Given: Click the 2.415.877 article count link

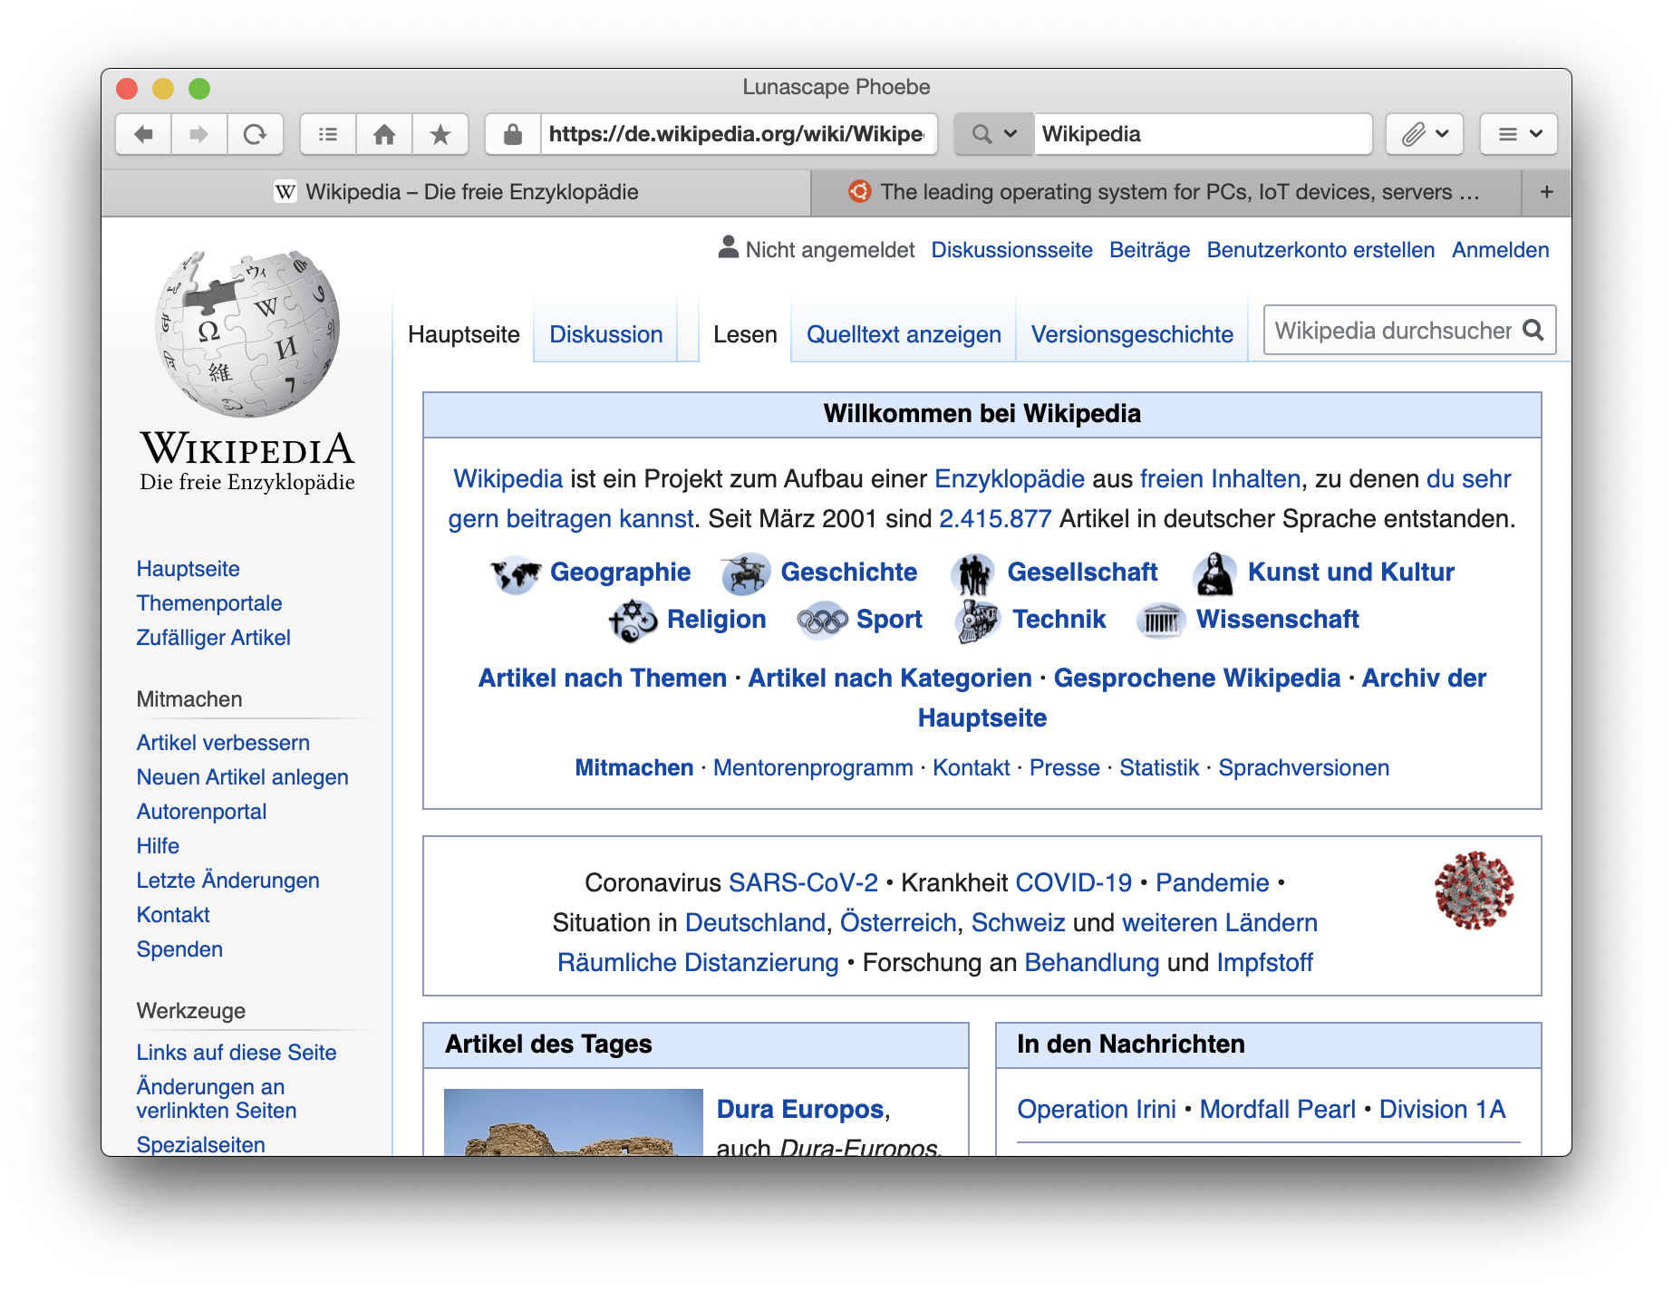Looking at the screenshot, I should coord(995,519).
